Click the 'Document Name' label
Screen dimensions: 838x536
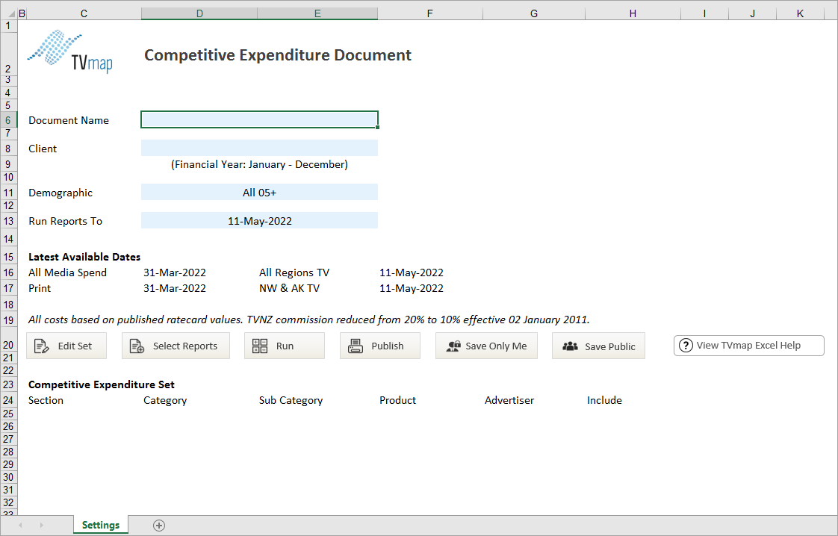click(69, 120)
